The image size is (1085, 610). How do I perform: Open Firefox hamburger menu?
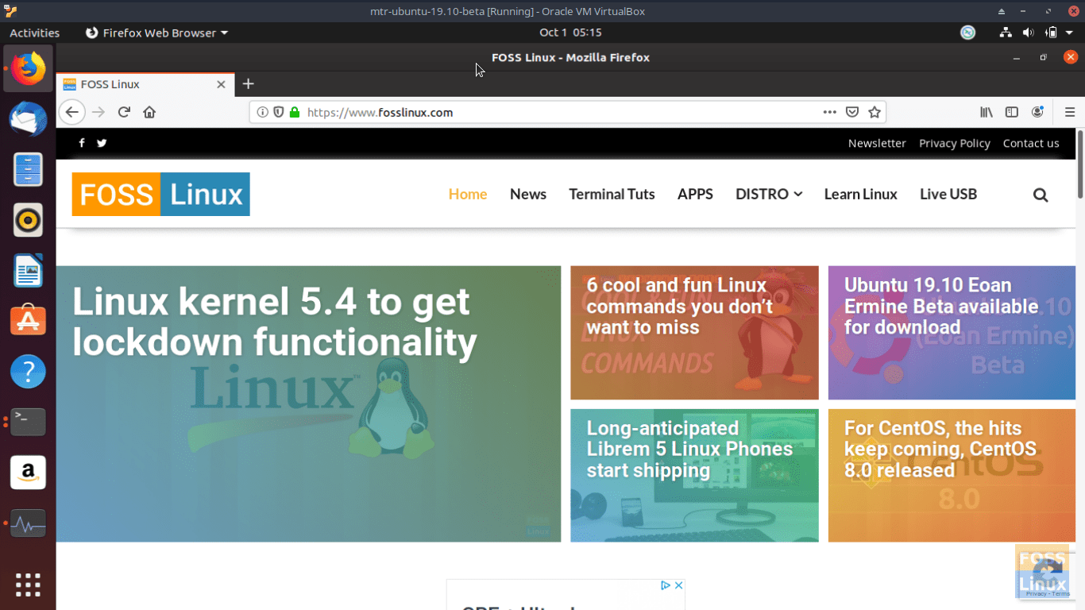coord(1070,112)
